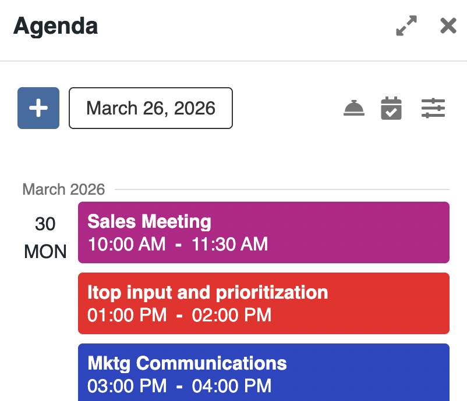The width and height of the screenshot is (467, 401).
Task: Click the calendar checkmark icon
Action: [x=391, y=108]
